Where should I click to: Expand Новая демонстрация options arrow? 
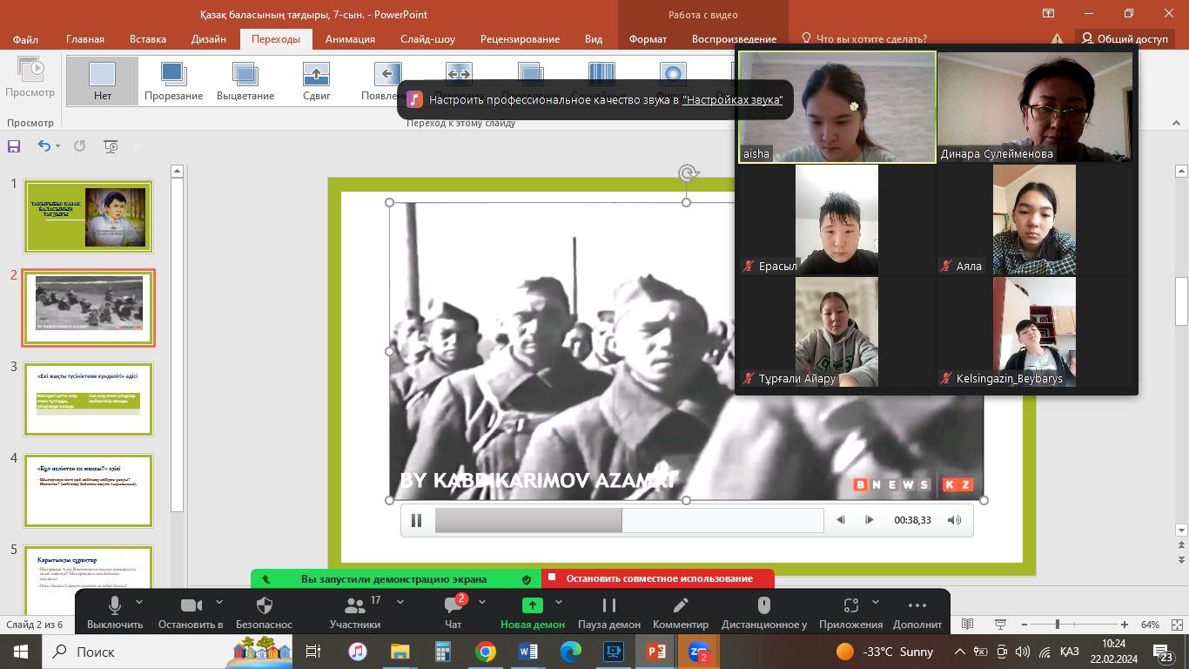click(558, 602)
